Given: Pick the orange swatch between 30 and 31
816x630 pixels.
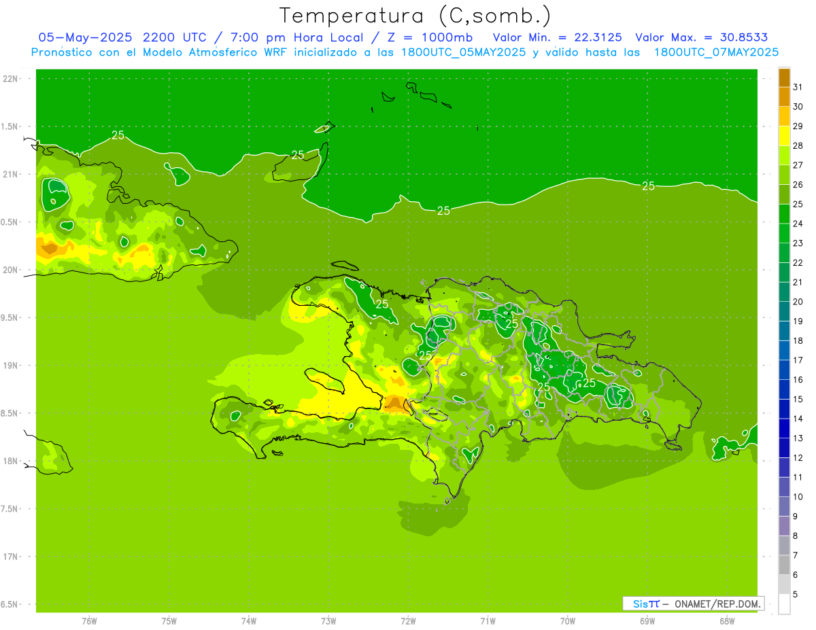Looking at the screenshot, I should pos(784,97).
